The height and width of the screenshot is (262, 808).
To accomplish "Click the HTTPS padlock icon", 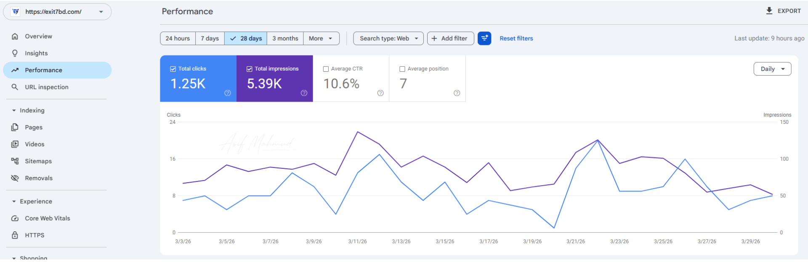I will click(15, 235).
